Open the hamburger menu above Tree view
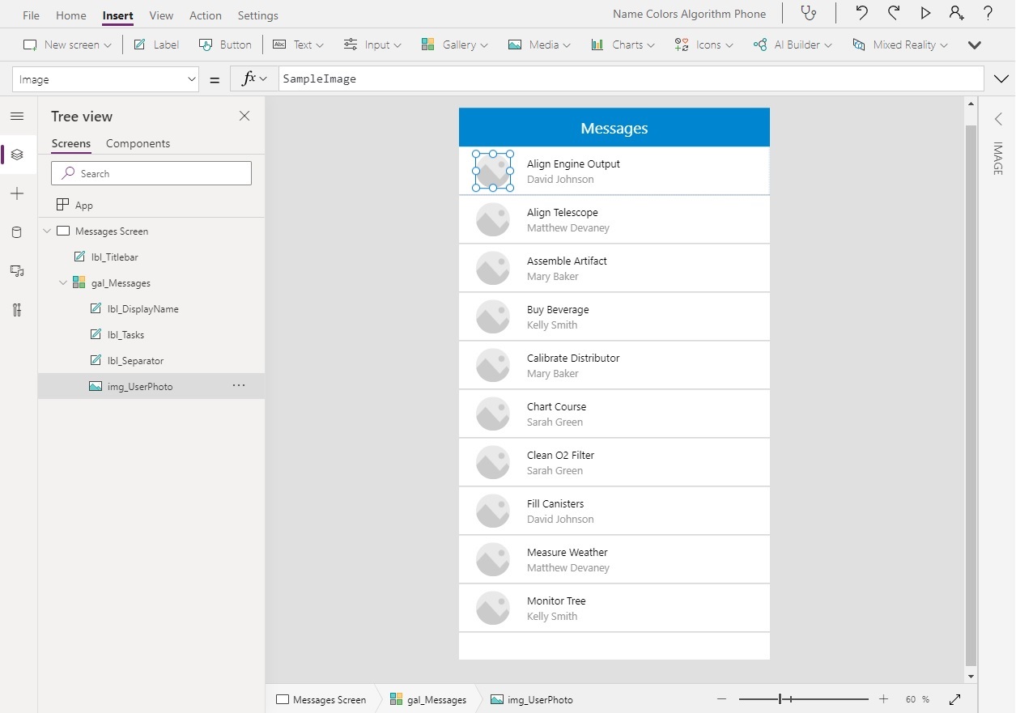This screenshot has width=1016, height=713. pos(16,116)
